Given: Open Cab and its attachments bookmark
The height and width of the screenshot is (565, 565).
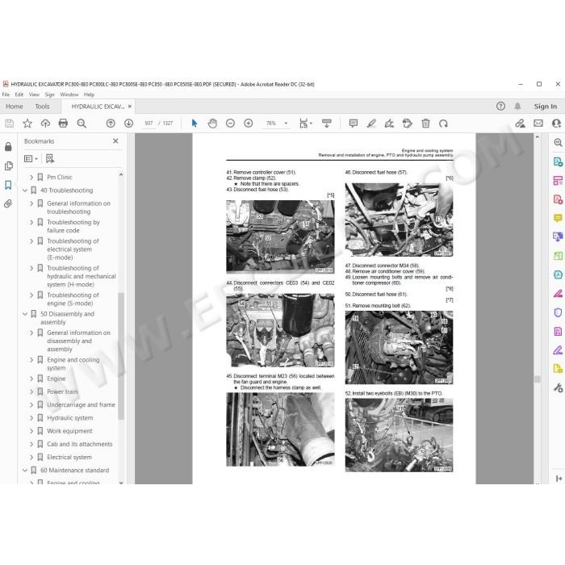Looking at the screenshot, I should 80,444.
